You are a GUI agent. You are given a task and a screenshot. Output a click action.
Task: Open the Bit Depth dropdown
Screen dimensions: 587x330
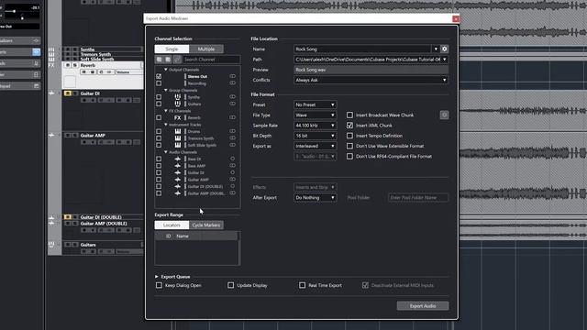(x=315, y=136)
